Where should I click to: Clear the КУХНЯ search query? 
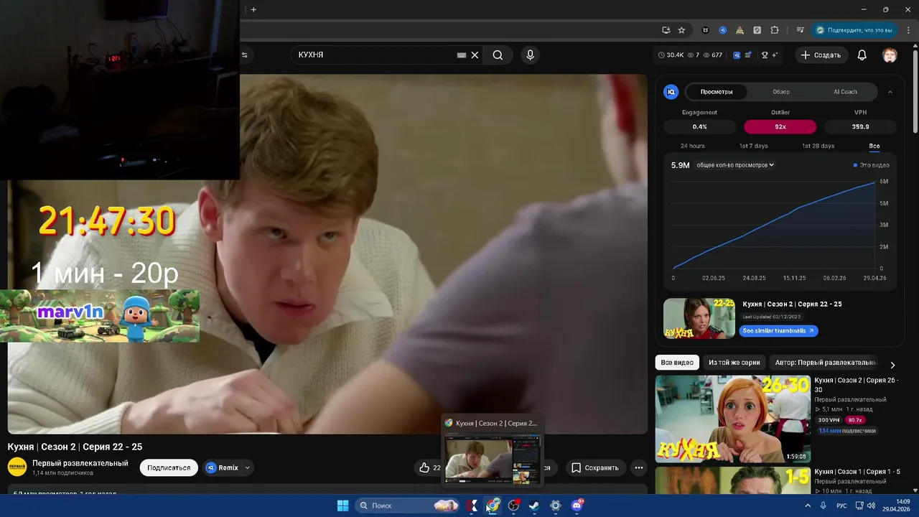coord(475,55)
